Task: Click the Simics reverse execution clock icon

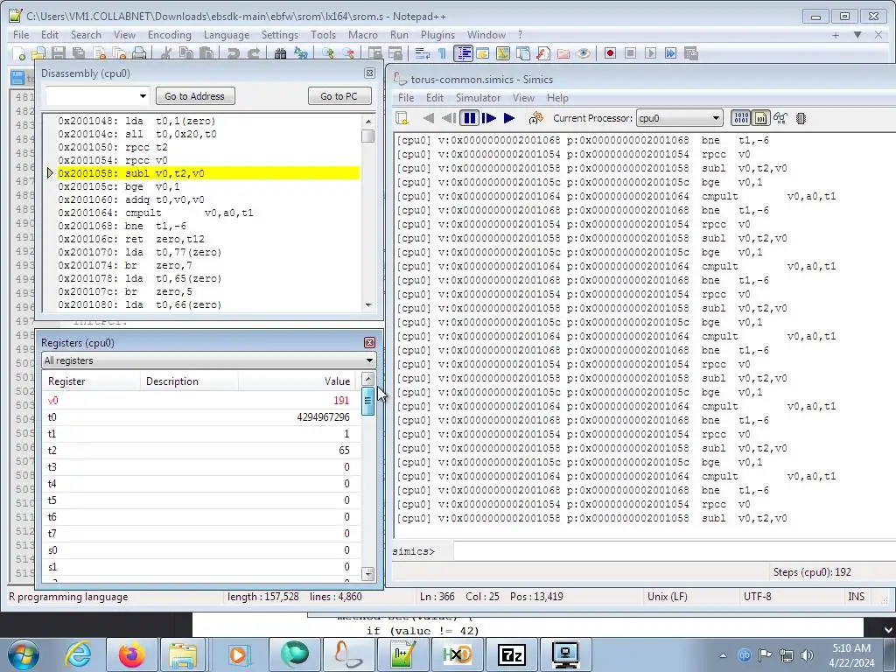Action: [x=535, y=118]
